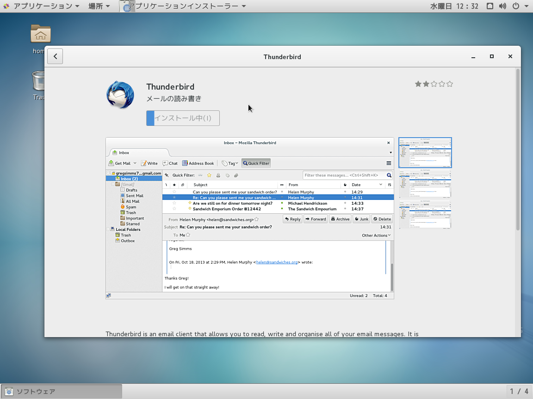Select the Trash desktop icon

[38, 81]
